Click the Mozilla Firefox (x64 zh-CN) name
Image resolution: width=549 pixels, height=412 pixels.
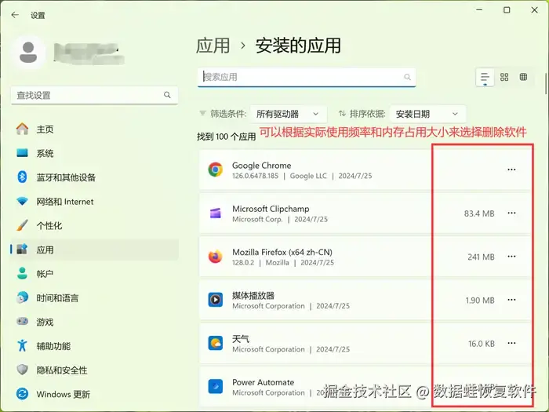282,252
